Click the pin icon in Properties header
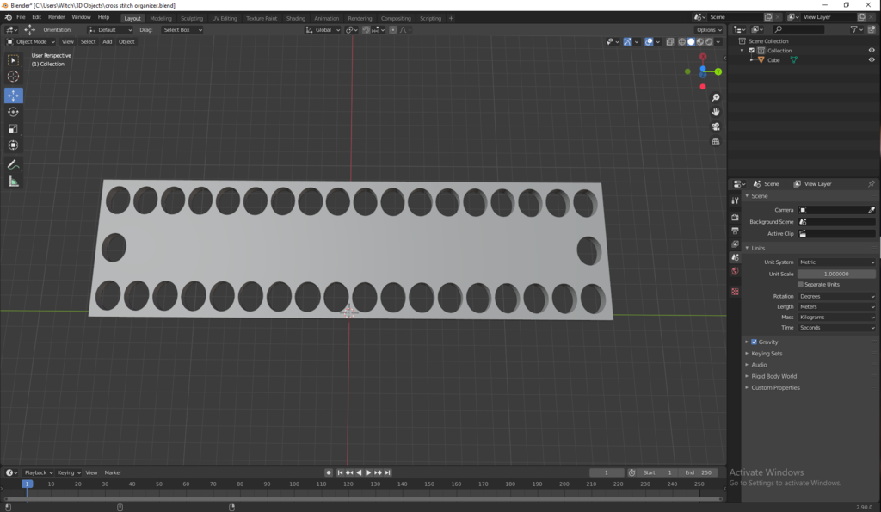The height and width of the screenshot is (512, 881). (871, 184)
